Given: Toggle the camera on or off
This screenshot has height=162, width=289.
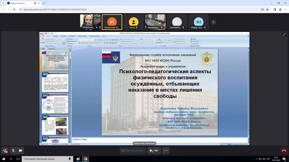Looking at the screenshot, I should (20, 150).
